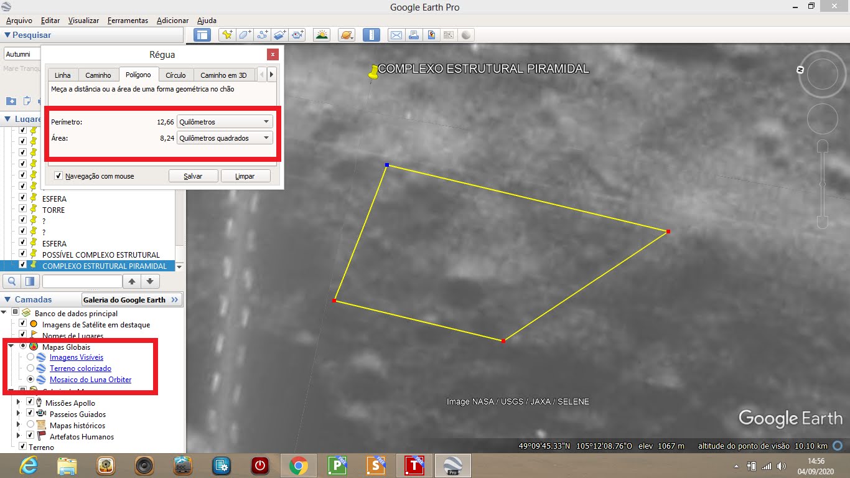Click the streaming indicator in status bar
The width and height of the screenshot is (850, 478).
pyautogui.click(x=838, y=446)
